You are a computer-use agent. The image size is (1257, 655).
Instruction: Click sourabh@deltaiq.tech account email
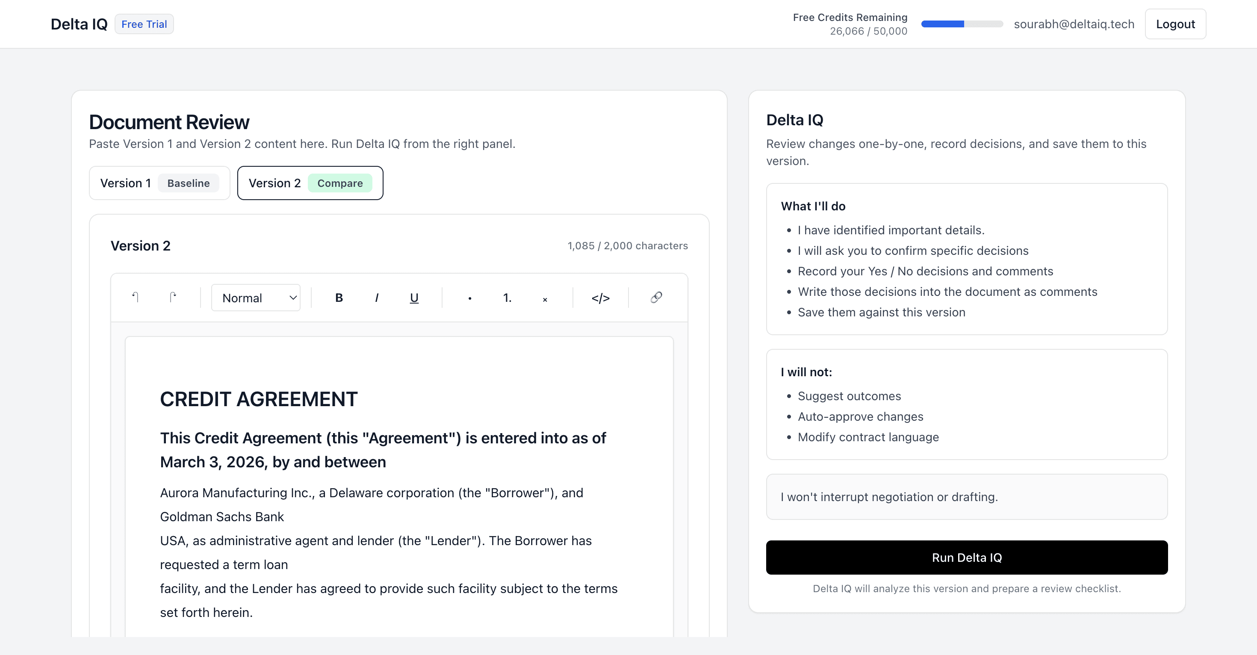[1074, 24]
